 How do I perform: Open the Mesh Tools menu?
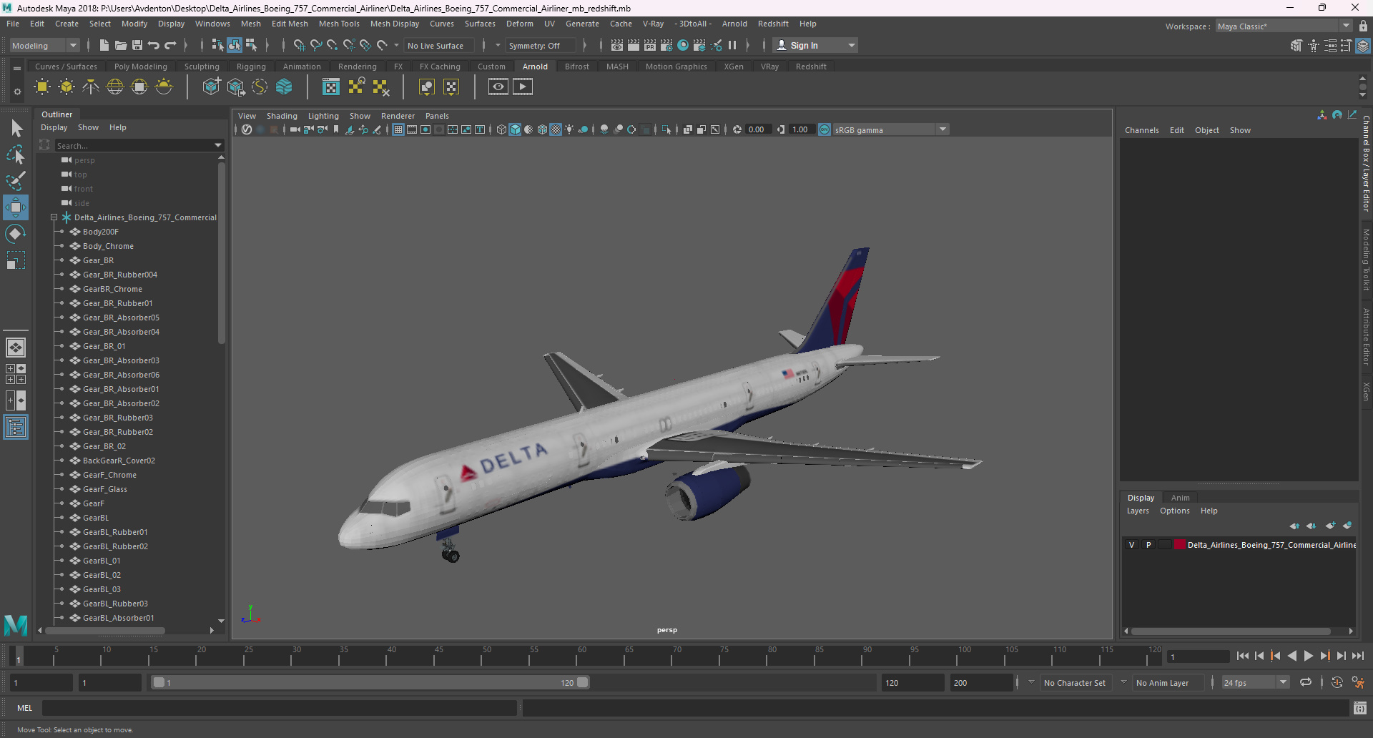coord(339,24)
